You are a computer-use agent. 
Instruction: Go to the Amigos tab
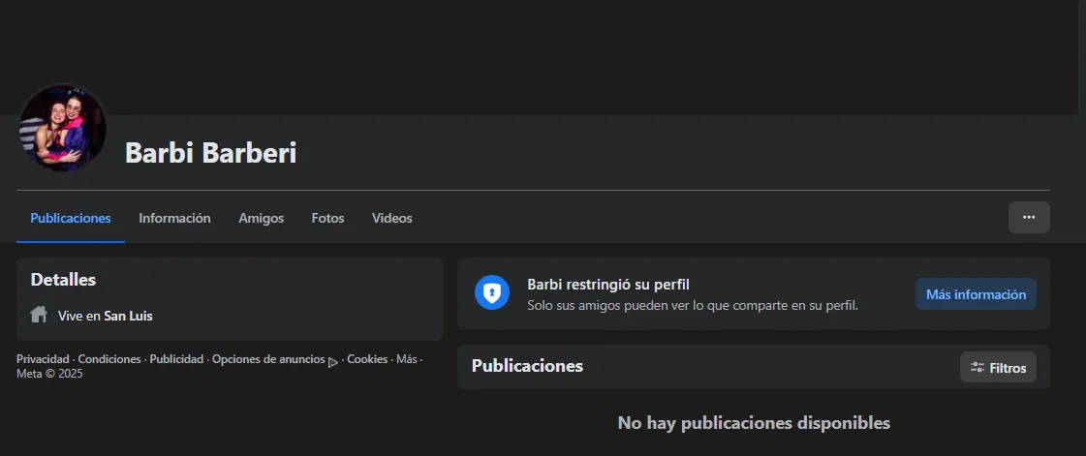click(x=261, y=218)
